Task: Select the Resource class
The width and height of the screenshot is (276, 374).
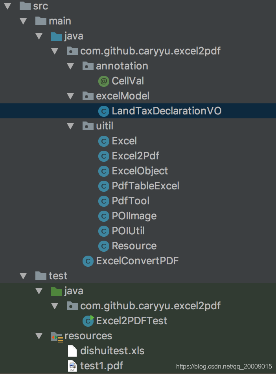Action: coord(134,246)
